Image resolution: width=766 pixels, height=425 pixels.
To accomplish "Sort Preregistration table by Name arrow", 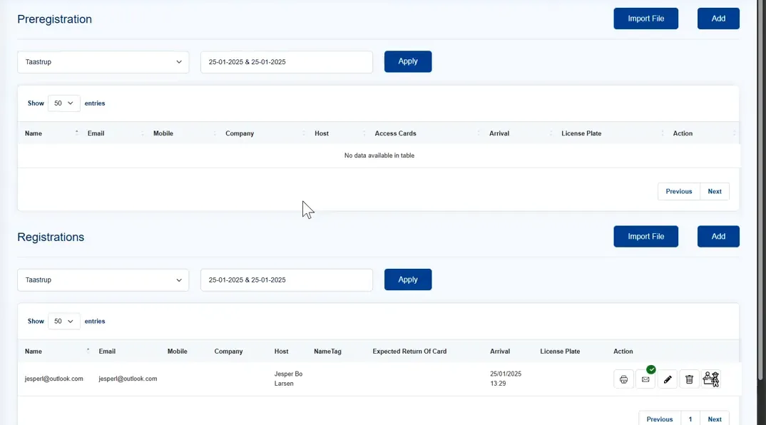I will point(77,133).
